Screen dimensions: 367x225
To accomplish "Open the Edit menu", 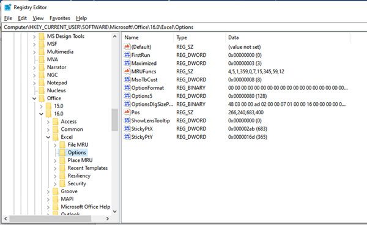I will [22, 18].
